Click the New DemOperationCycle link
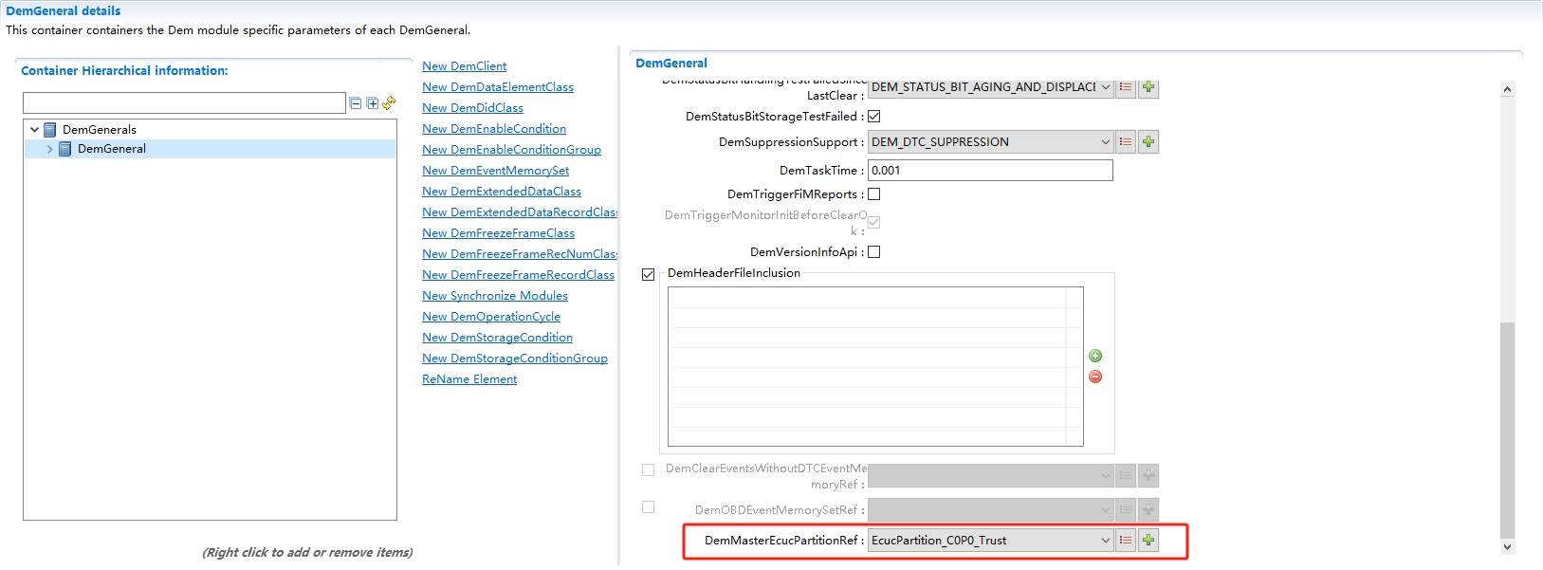Screen dimensions: 1543x570 click(x=490, y=317)
